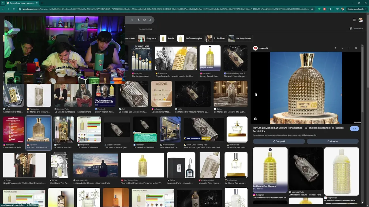This screenshot has width=369, height=207.
Task: Open a new tab with plus icon
Action: click(42, 3)
